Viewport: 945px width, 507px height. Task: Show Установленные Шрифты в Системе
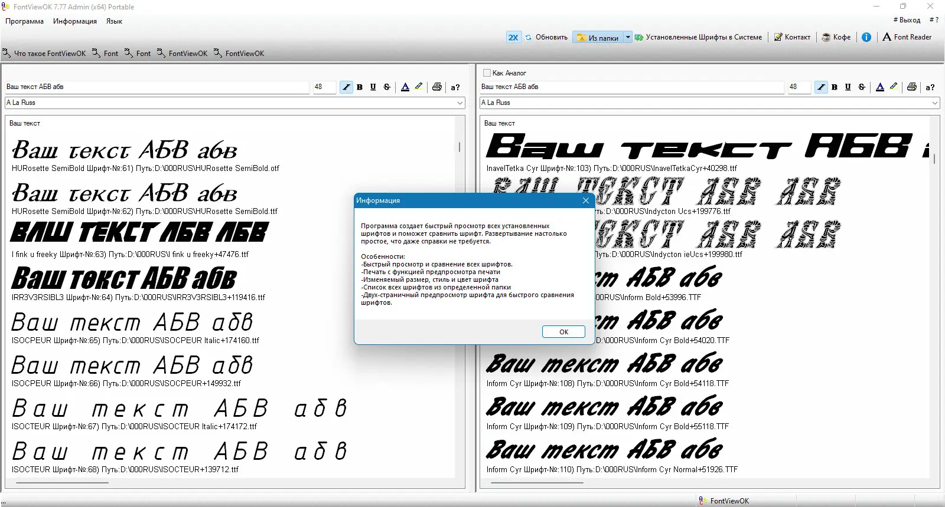[698, 37]
